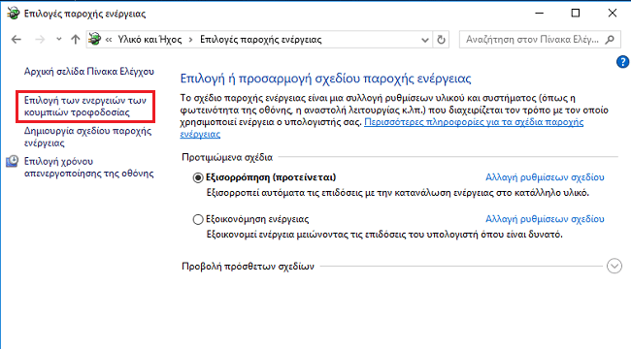Expand the address bar history dropdown
631x349 pixels.
click(424, 40)
